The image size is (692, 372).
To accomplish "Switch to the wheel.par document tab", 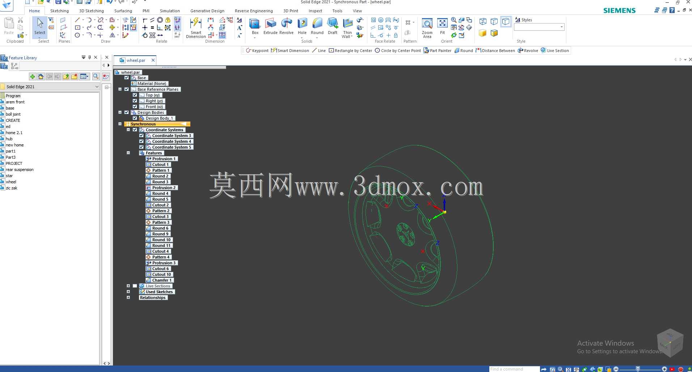I will [x=135, y=60].
